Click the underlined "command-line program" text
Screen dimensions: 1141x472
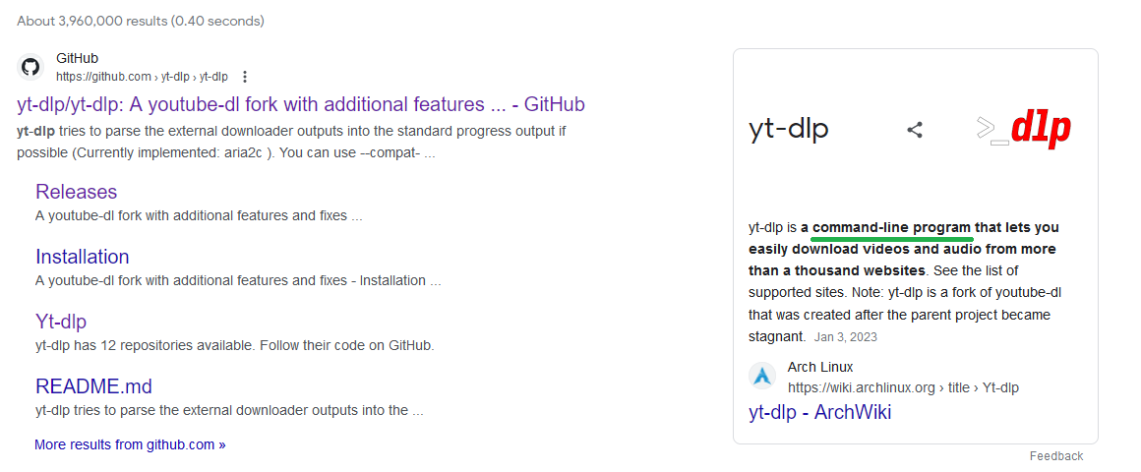[891, 227]
